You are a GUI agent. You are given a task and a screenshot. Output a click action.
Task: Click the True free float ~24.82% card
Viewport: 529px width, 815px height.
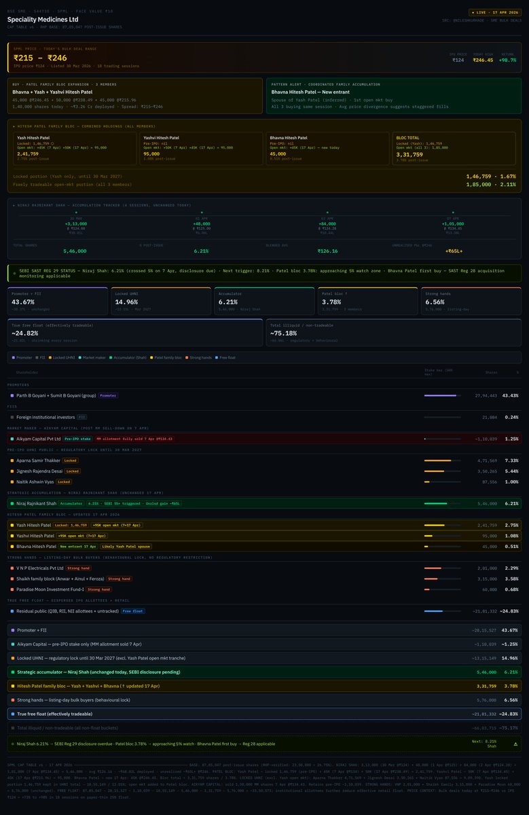[135, 332]
